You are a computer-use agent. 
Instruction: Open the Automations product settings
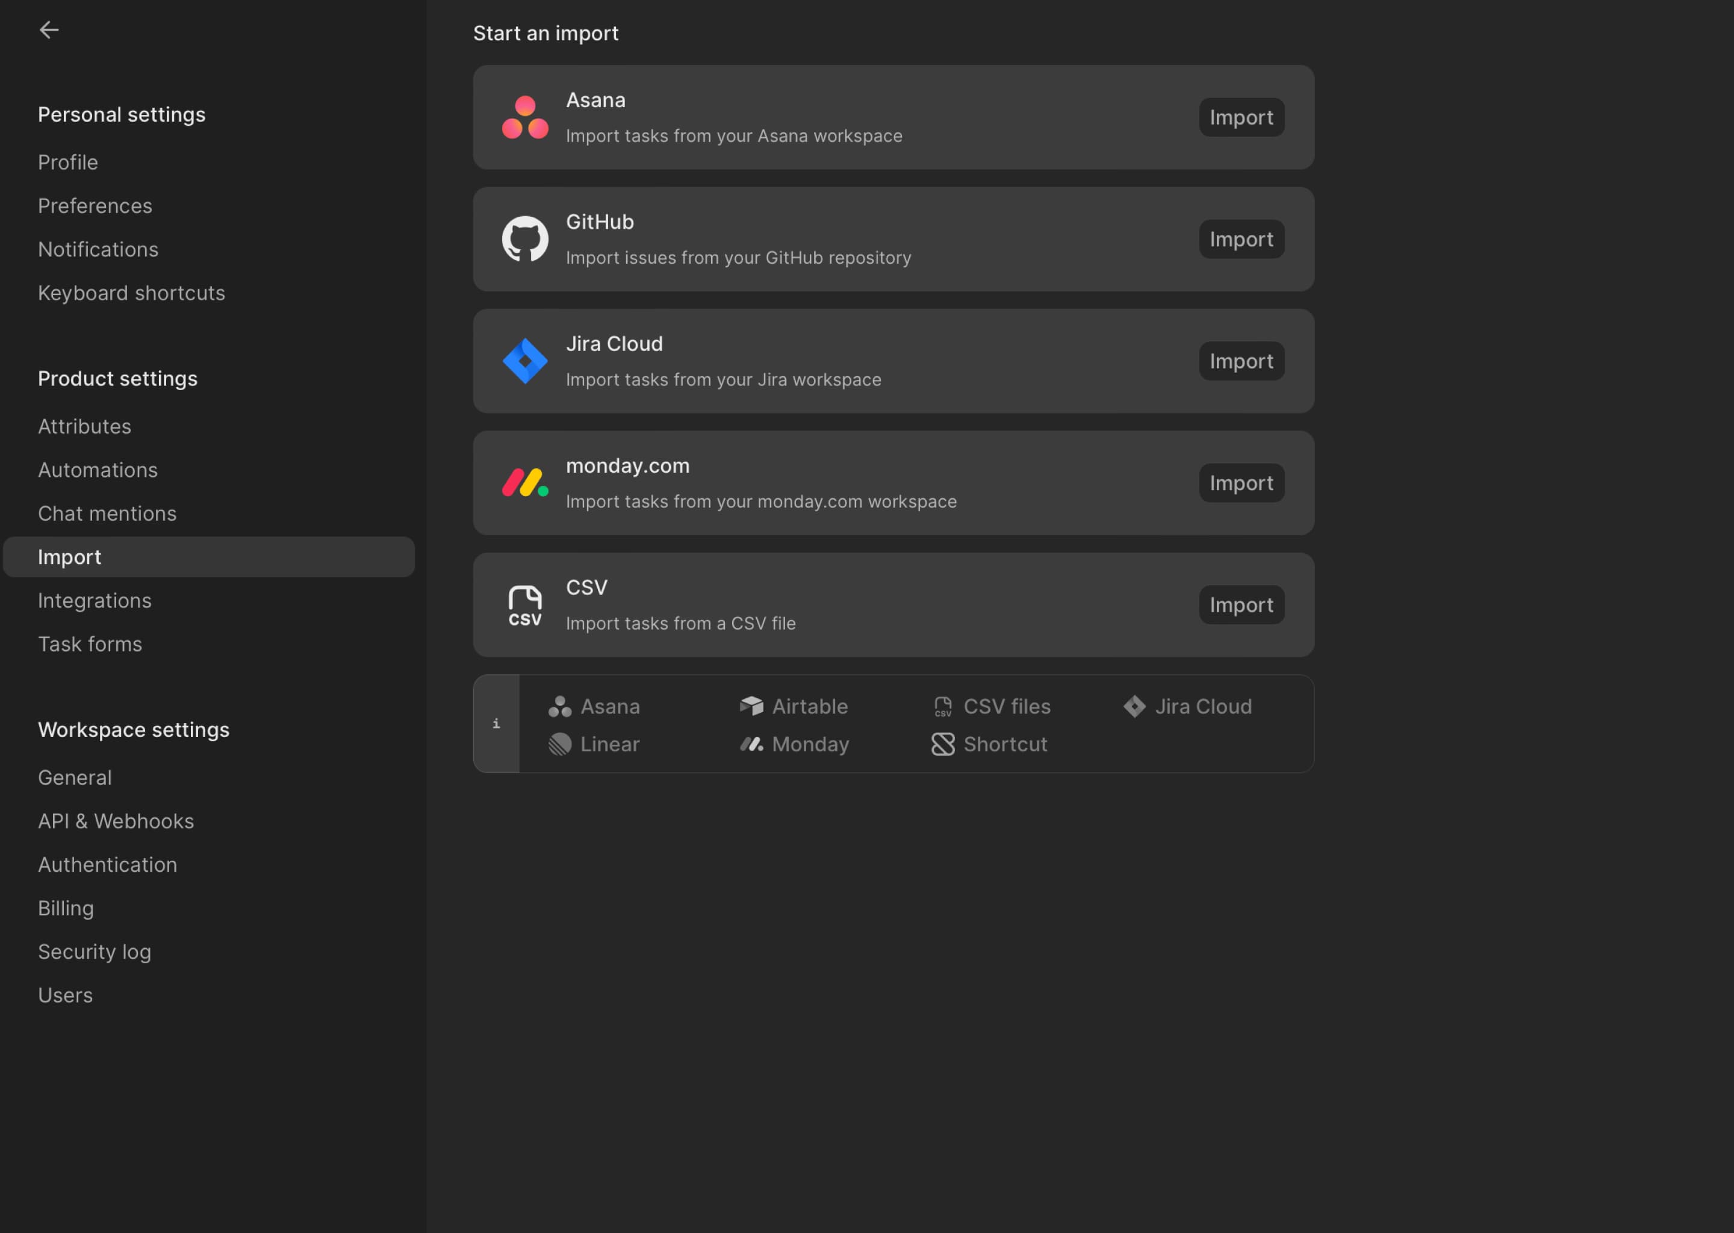98,470
